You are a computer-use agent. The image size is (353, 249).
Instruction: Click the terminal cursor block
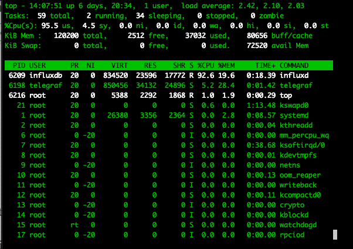335,234
